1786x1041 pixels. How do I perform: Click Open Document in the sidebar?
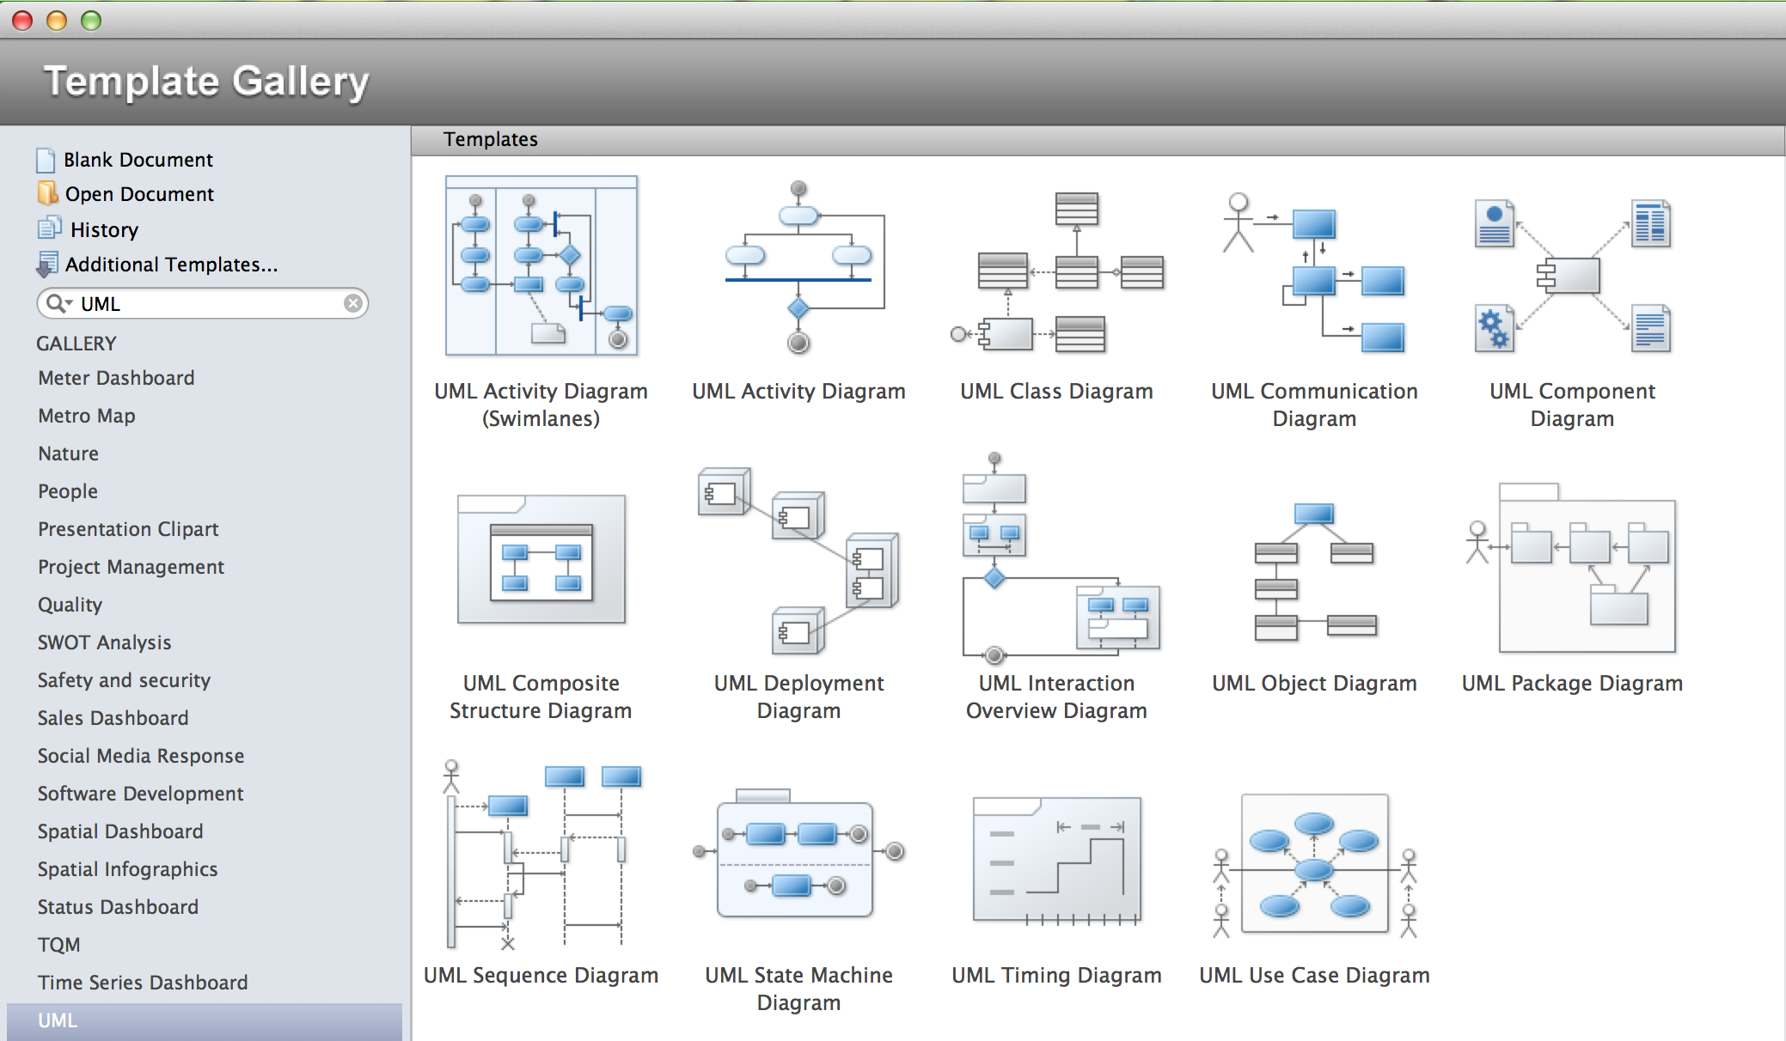(138, 194)
